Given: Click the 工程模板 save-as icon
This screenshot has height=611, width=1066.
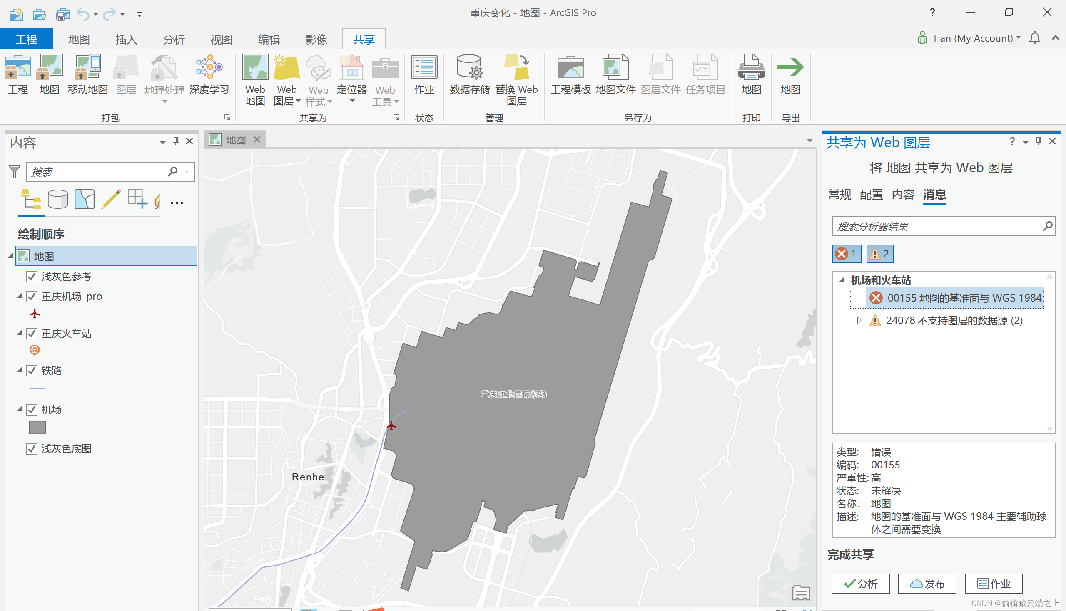Looking at the screenshot, I should (x=570, y=68).
